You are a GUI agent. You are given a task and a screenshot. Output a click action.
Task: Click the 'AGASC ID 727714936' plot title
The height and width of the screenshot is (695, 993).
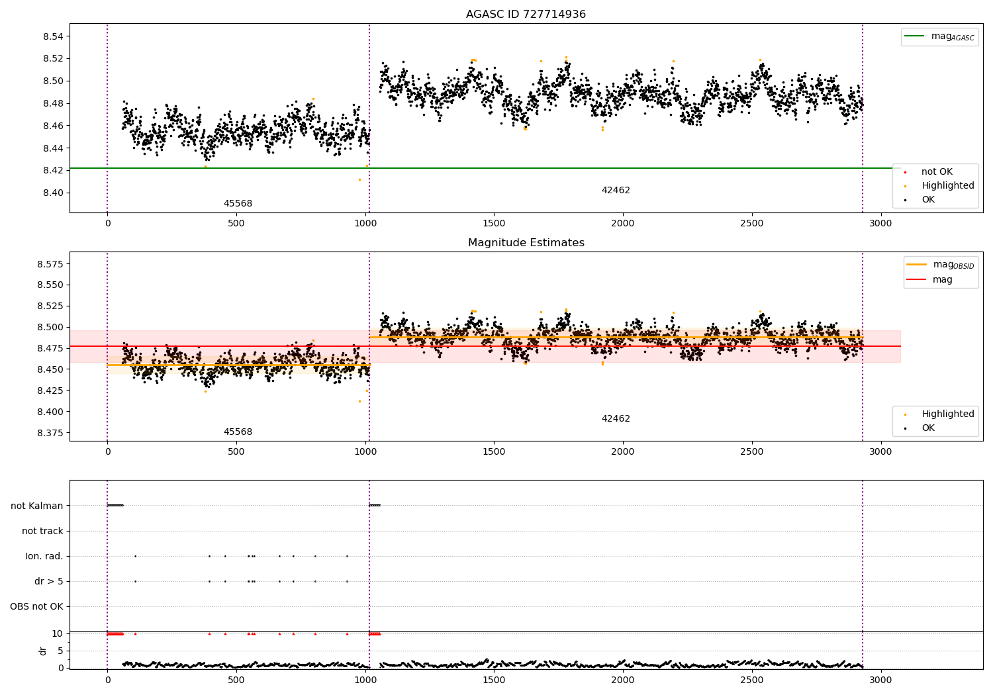[x=526, y=15]
